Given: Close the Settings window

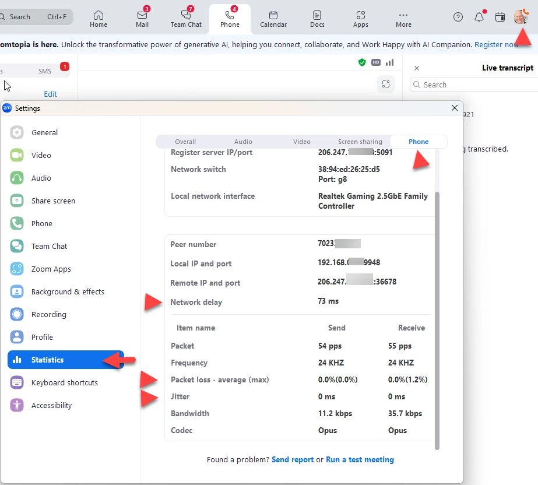Looking at the screenshot, I should tap(454, 108).
